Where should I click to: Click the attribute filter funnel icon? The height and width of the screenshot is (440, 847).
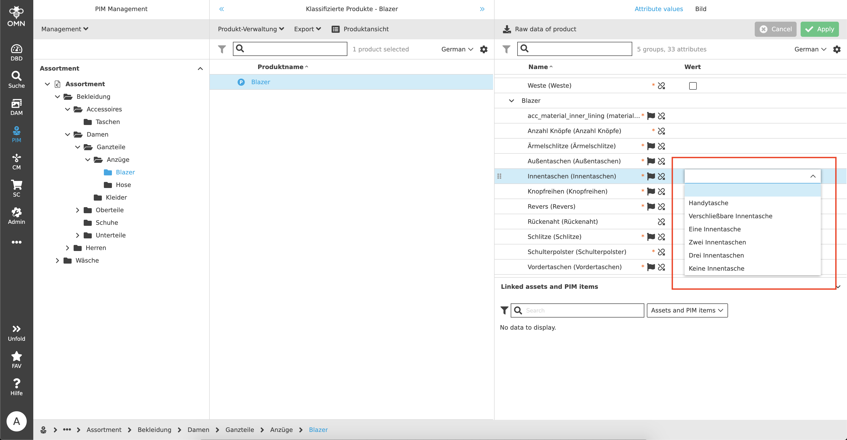click(506, 49)
